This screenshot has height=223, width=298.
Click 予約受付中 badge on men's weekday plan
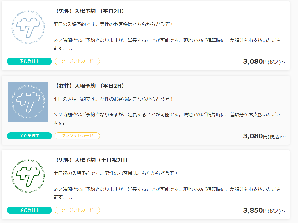click(x=29, y=61)
